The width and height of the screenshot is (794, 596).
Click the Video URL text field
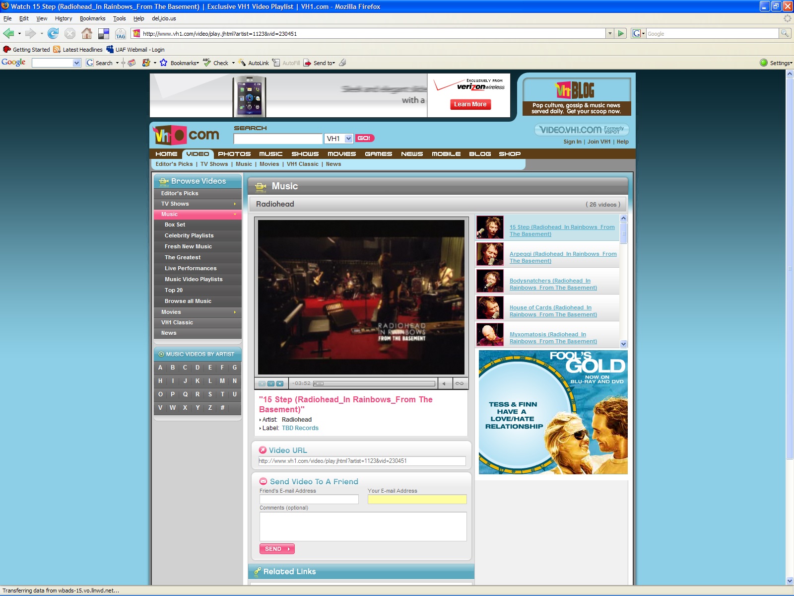click(x=362, y=461)
